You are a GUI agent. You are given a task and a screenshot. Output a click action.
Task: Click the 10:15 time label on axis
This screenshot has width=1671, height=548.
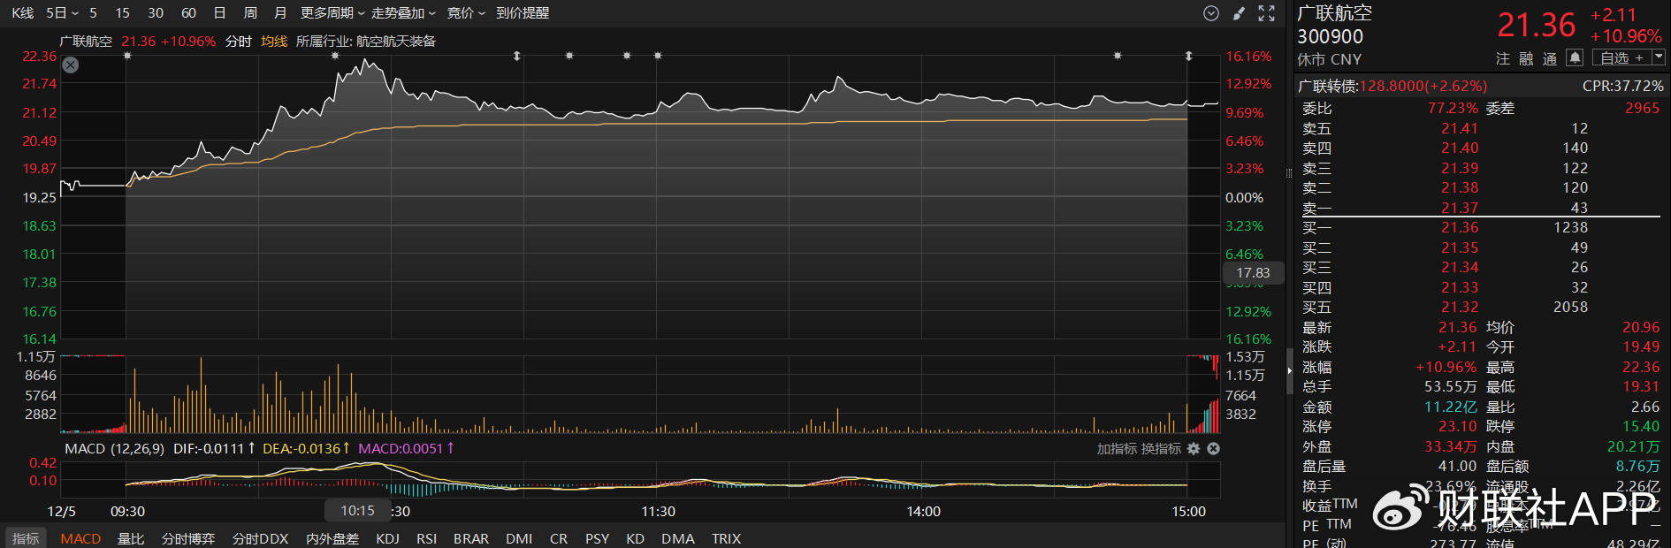(357, 511)
